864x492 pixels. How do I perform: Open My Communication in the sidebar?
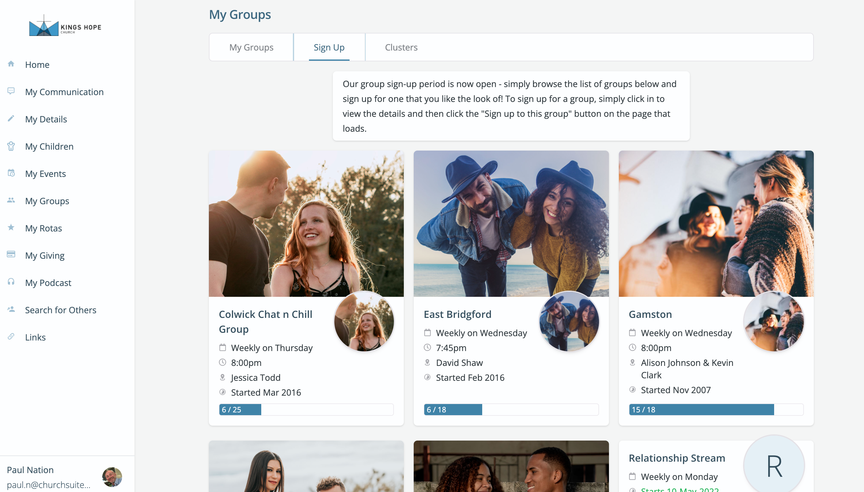point(64,92)
